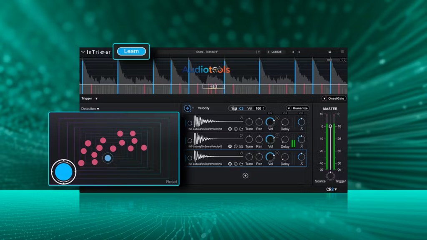Open the Detection dropdown

pyautogui.click(x=89, y=108)
